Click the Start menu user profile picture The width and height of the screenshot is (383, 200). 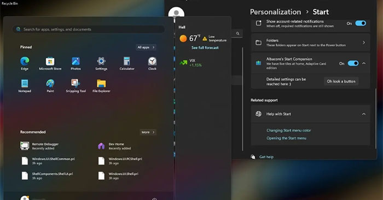[x=25, y=198]
